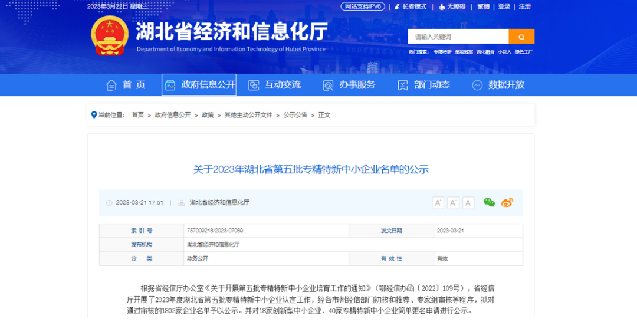The image size is (637, 322).
Task: Open 办事服务 in navigation bar
Action: coord(349,85)
